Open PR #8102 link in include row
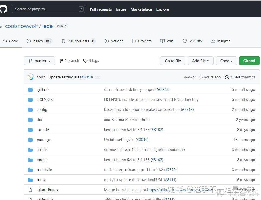Viewport: 261px width, 200px height. click(157, 130)
